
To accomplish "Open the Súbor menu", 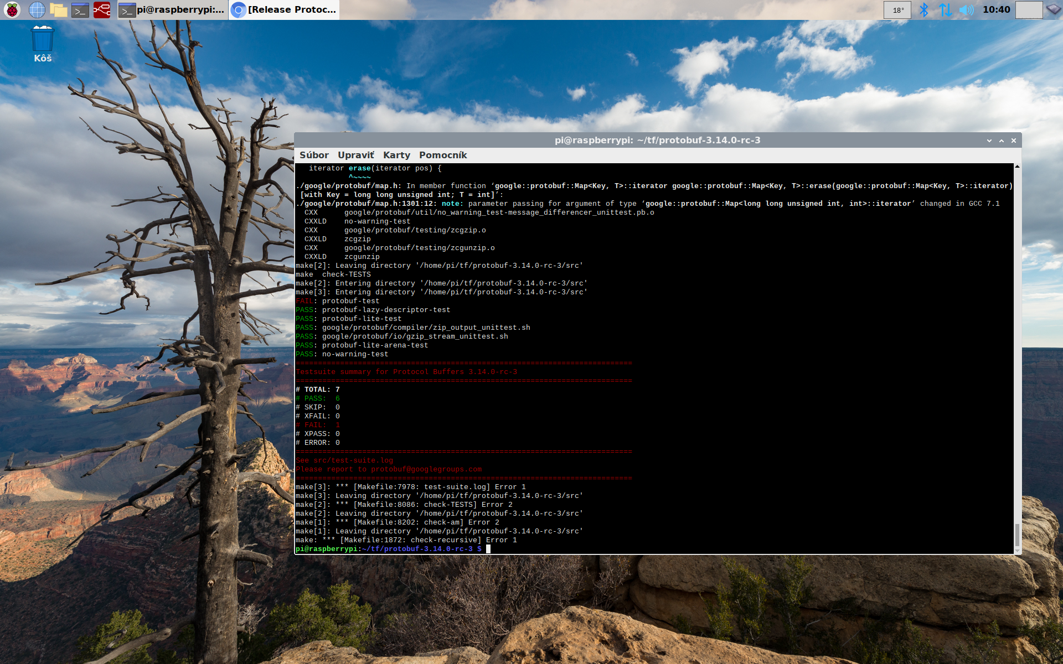I will (x=314, y=155).
